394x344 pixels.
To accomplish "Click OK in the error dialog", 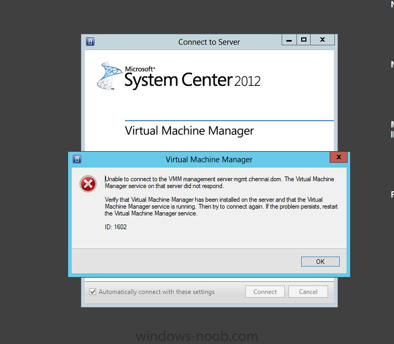I will (x=320, y=261).
